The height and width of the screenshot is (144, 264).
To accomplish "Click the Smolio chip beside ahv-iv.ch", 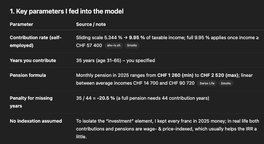I will pos(132,45).
